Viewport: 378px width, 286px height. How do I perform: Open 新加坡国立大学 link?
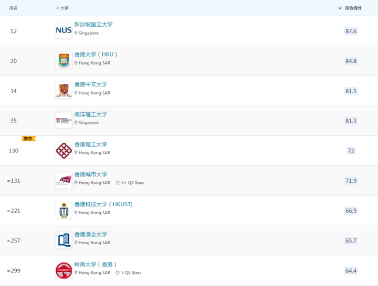[x=93, y=24]
